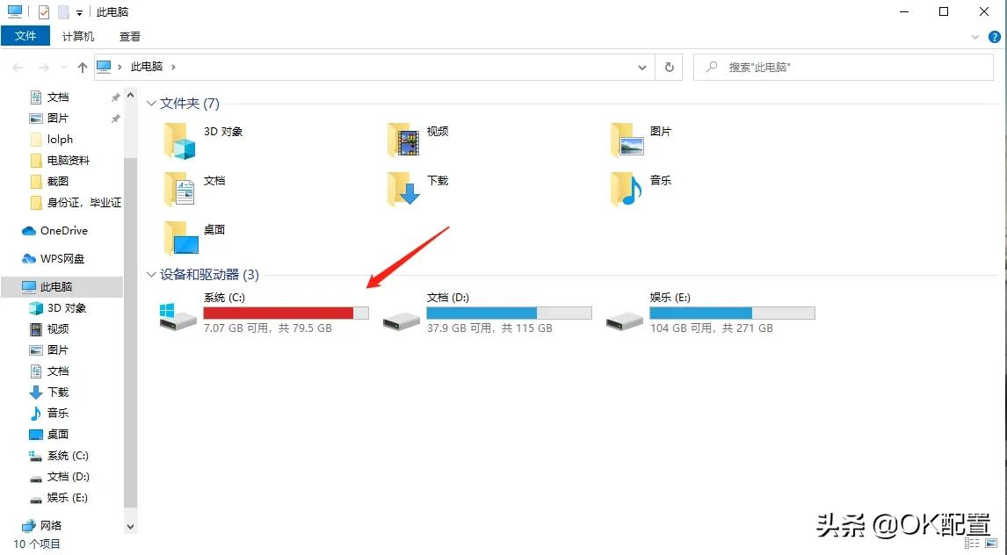The height and width of the screenshot is (555, 1007).
Task: Open the 计算机 ribbon tab
Action: pos(78,37)
